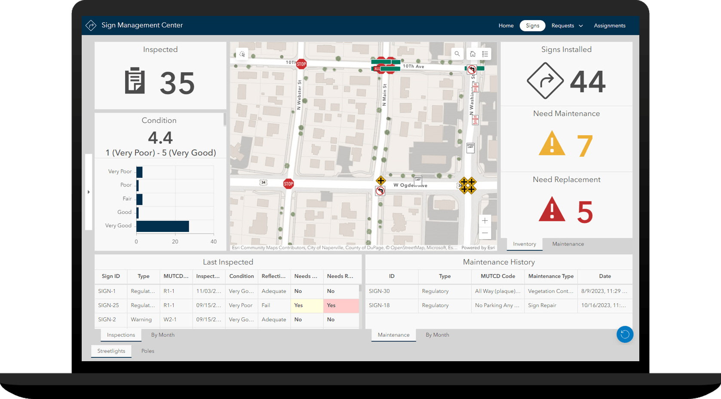Open the map legend icon
The image size is (721, 399).
tap(485, 54)
